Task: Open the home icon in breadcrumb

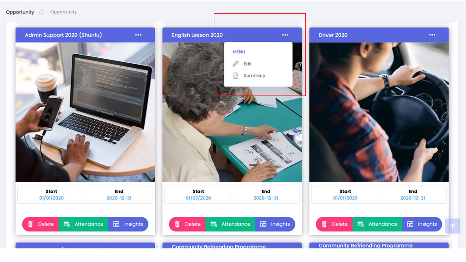Action: (41, 12)
